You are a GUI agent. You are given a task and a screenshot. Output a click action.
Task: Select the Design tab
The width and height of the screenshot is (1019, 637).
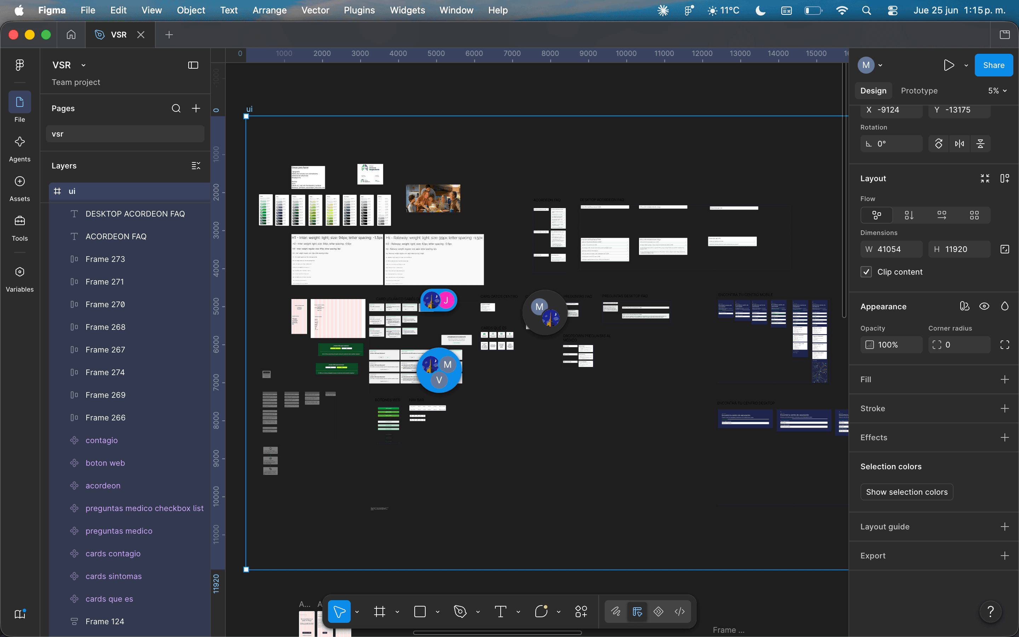[x=873, y=91]
